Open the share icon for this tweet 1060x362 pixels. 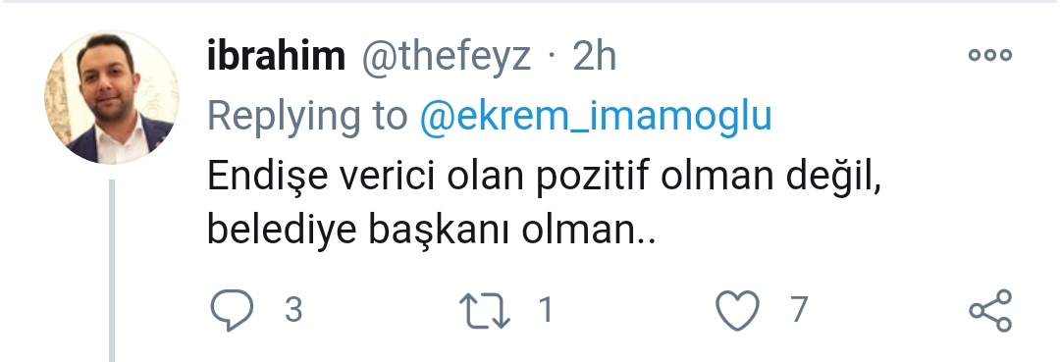tap(990, 311)
